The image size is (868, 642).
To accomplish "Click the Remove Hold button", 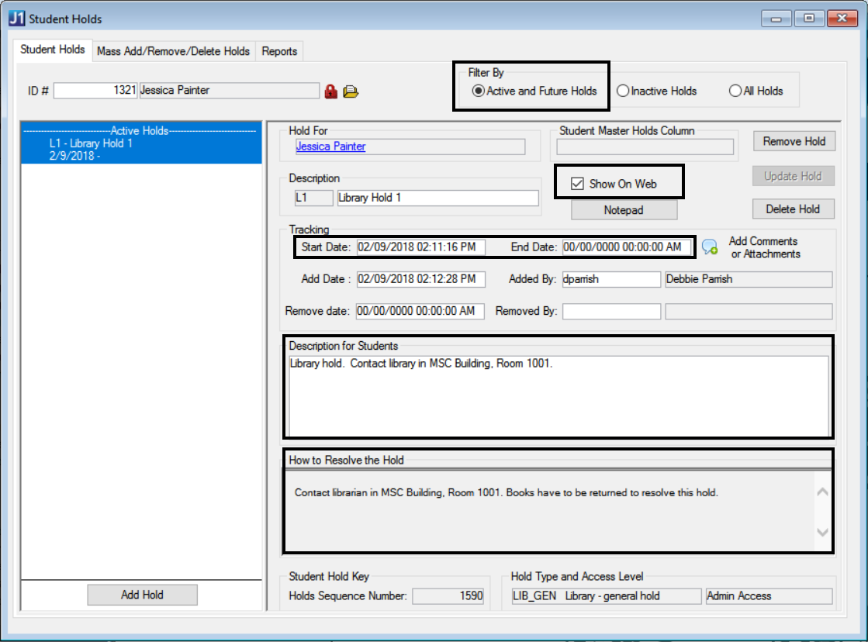I will pyautogui.click(x=794, y=141).
